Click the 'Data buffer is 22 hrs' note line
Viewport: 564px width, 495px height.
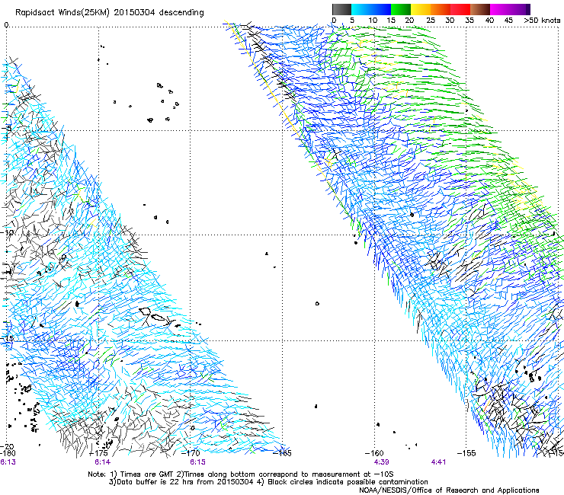268,482
